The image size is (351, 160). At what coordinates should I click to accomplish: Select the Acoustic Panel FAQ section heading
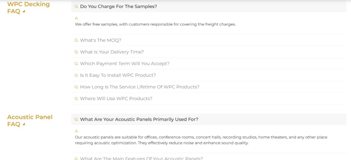tap(30, 117)
